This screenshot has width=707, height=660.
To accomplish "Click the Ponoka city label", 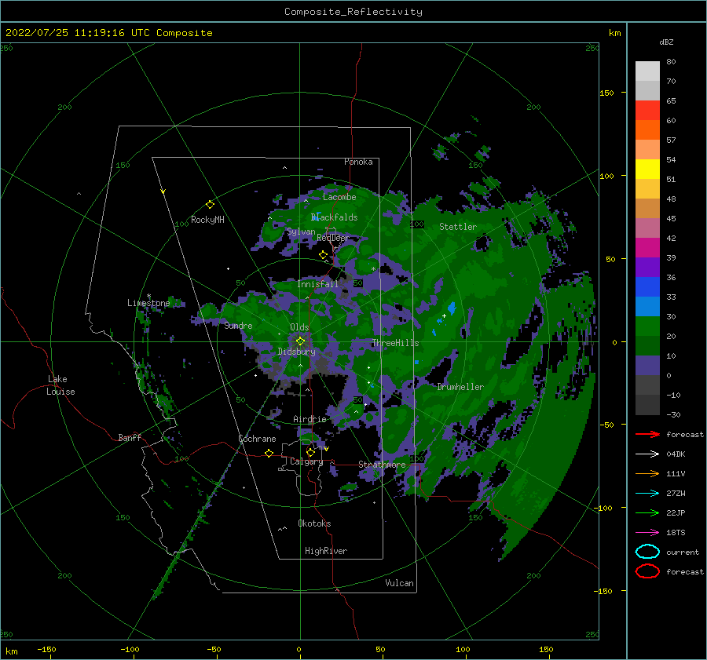I will click(x=358, y=162).
